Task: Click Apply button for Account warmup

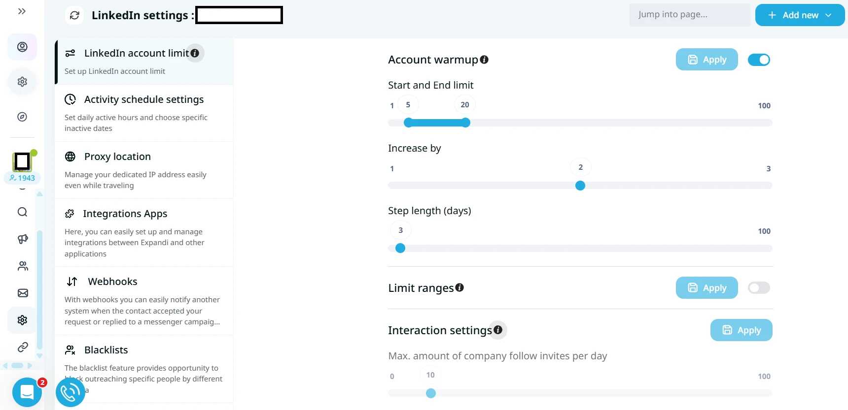Action: tap(707, 60)
